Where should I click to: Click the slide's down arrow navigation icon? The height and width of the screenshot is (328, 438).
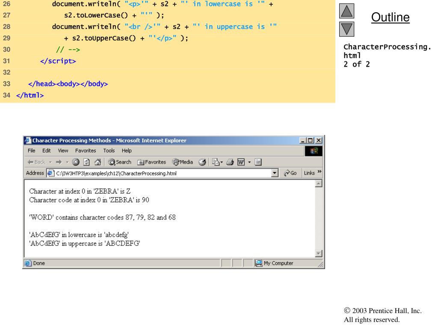[348, 29]
